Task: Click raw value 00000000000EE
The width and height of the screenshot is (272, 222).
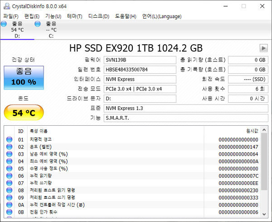Action: click(x=238, y=183)
